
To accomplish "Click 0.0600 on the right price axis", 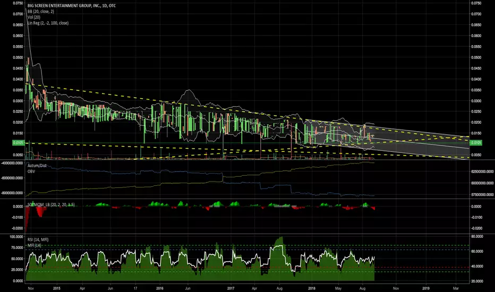I will pyautogui.click(x=476, y=36).
